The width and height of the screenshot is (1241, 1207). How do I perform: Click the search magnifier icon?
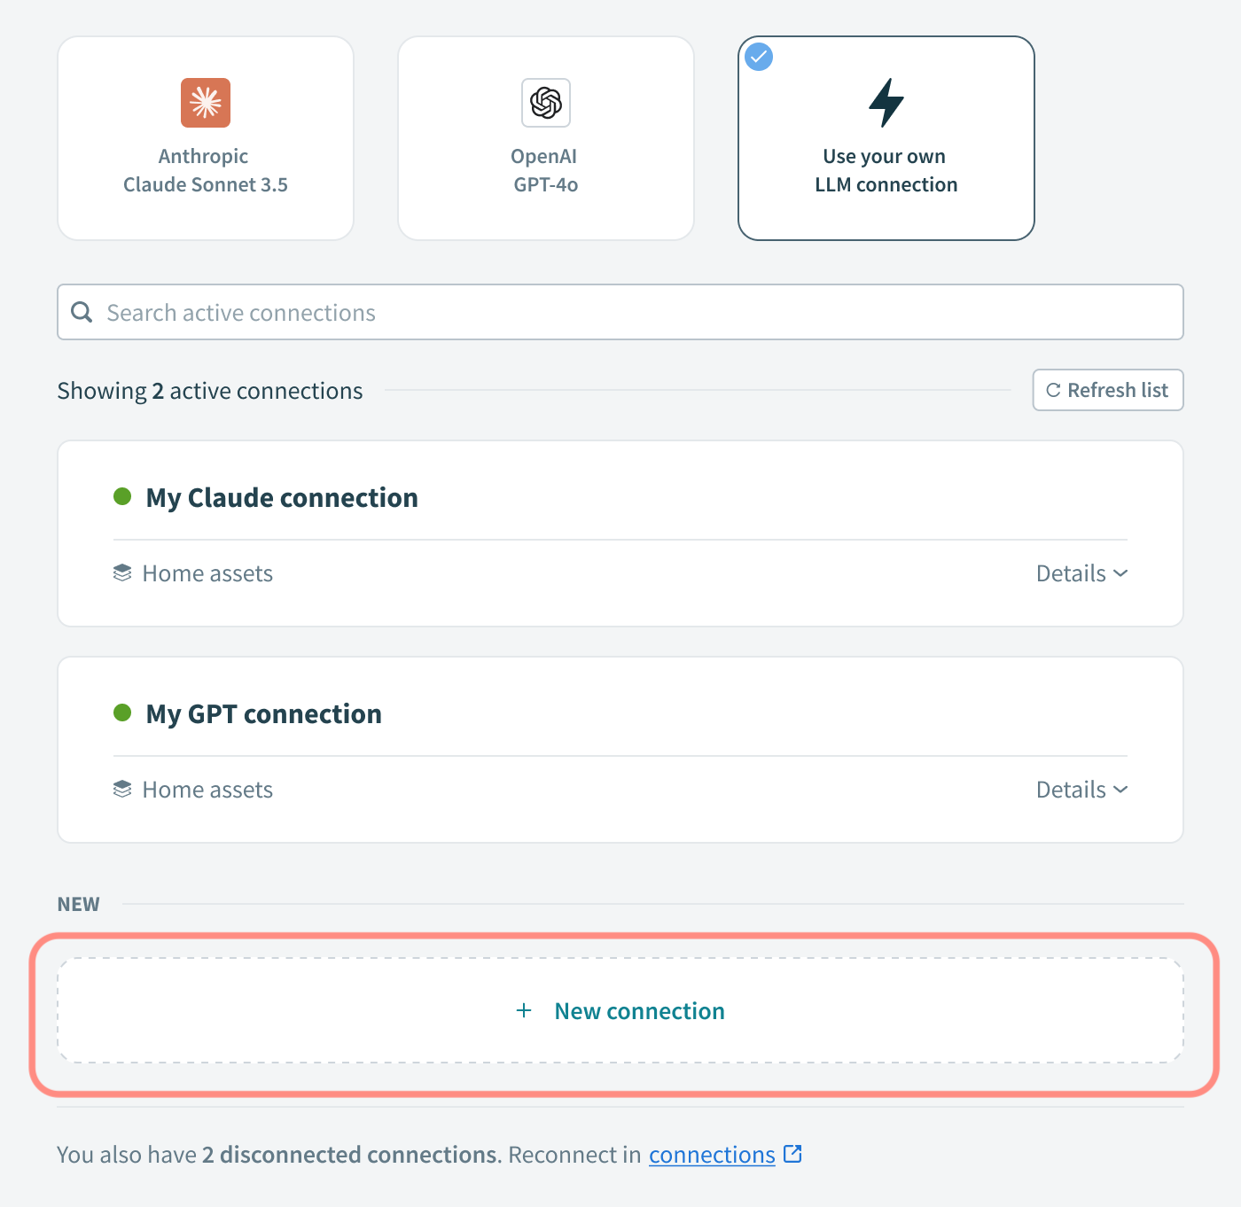pos(82,312)
